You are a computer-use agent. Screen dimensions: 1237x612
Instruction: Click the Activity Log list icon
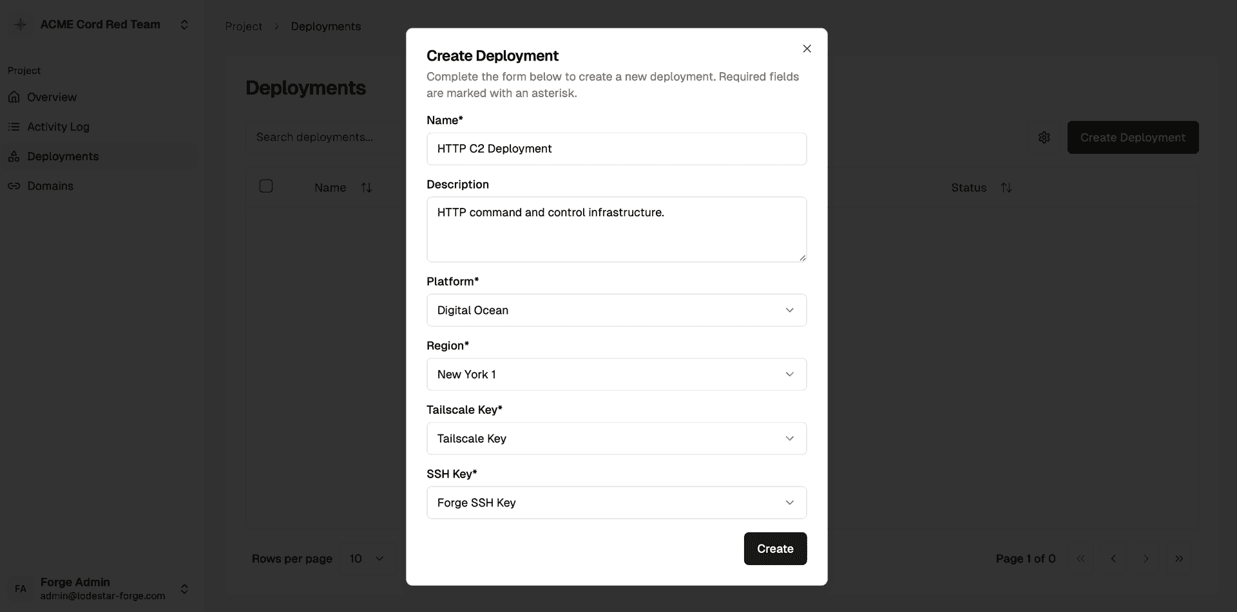pyautogui.click(x=14, y=127)
